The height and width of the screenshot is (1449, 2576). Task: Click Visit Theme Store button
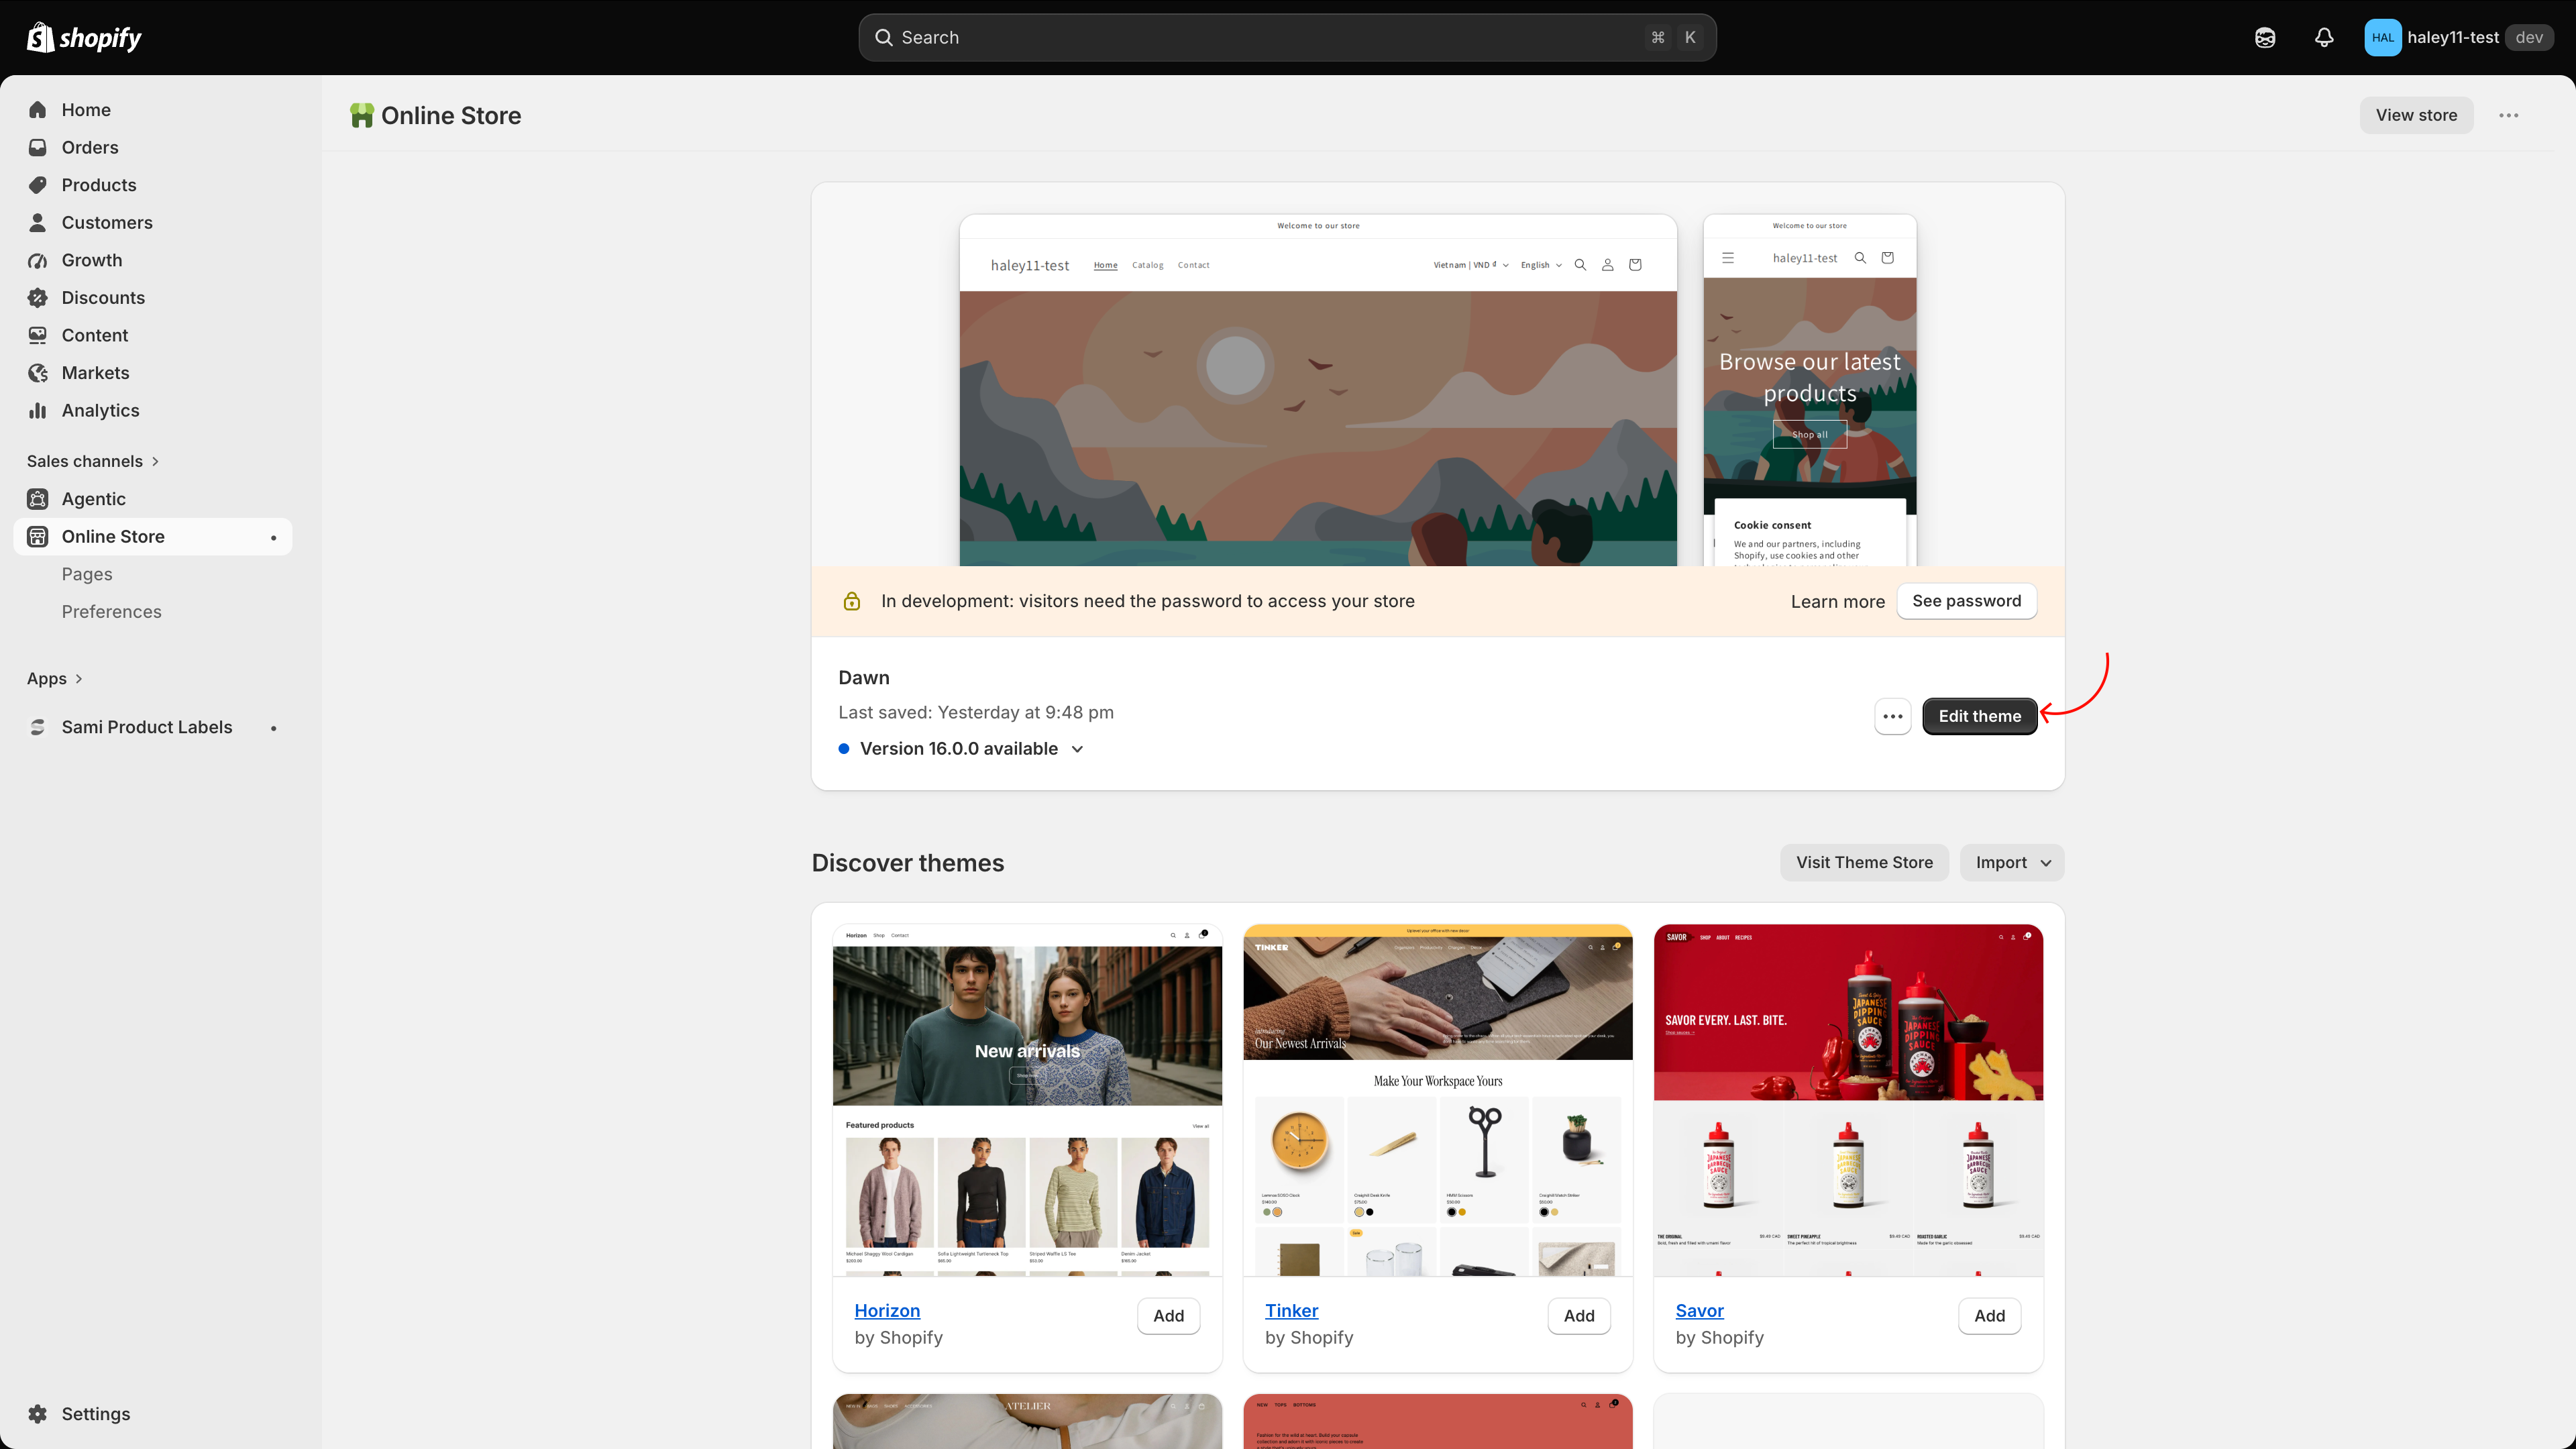1864,862
